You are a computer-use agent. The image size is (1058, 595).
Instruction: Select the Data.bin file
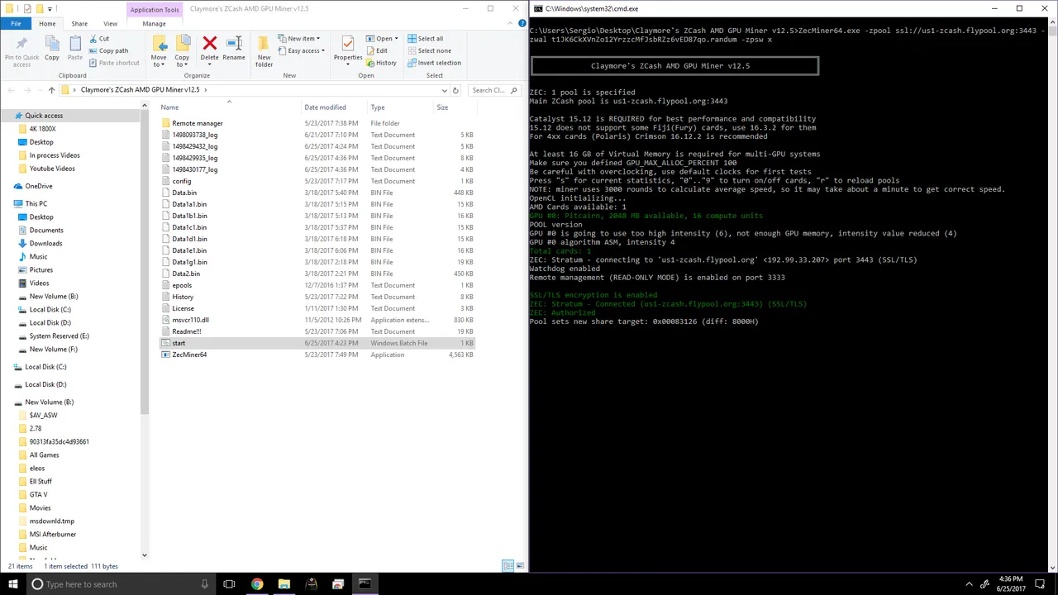click(184, 193)
